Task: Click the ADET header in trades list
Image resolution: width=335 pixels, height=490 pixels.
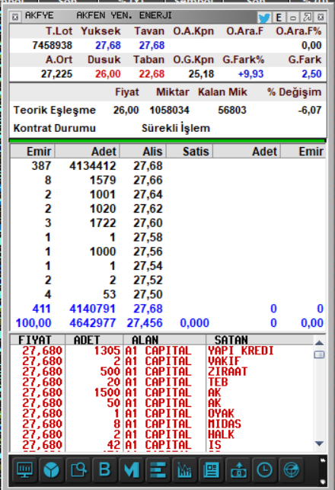Action: click(94, 340)
